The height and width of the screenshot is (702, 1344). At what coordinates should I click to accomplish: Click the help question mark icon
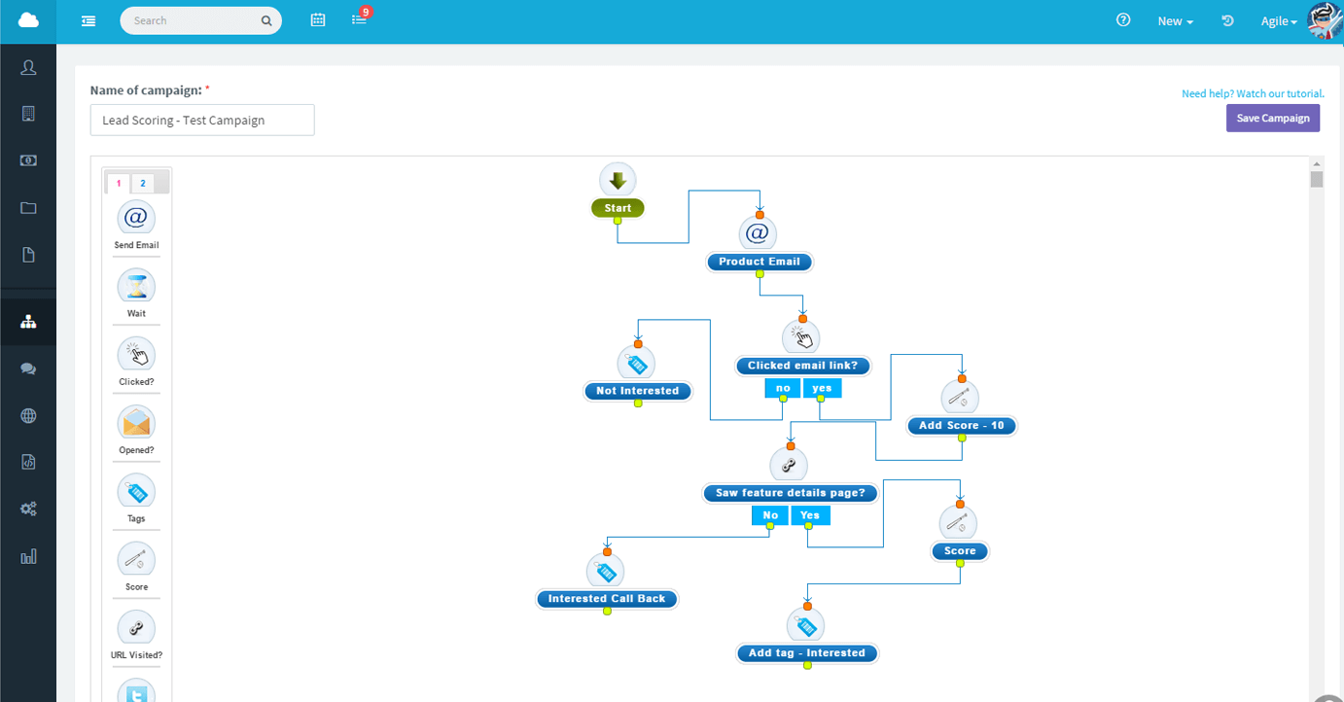click(x=1123, y=20)
